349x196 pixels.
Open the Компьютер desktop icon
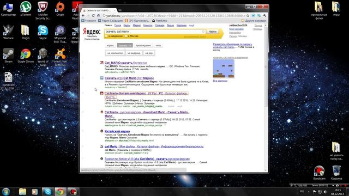[x=8, y=9]
